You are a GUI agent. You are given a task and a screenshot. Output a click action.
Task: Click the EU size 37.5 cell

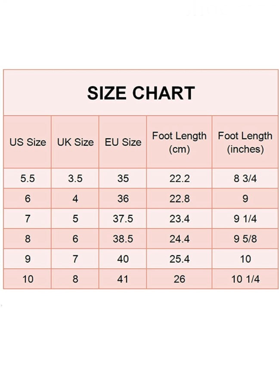[123, 219]
